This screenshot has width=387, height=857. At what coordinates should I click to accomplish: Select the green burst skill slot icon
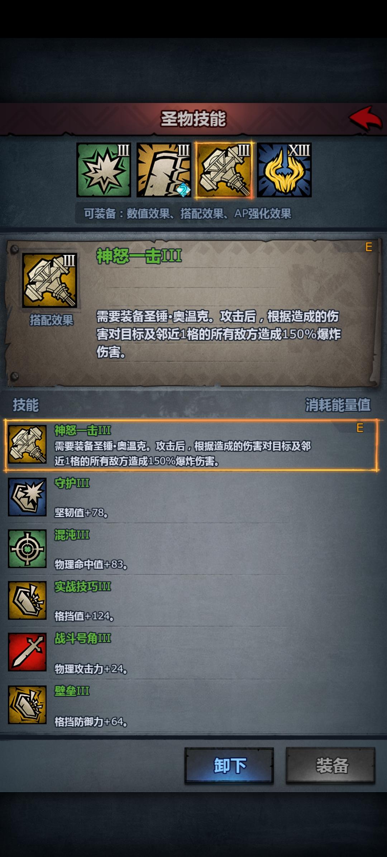pos(104,170)
